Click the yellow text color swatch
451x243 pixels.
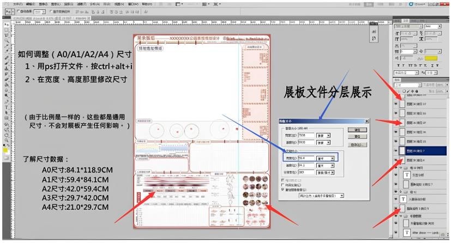coord(431,58)
